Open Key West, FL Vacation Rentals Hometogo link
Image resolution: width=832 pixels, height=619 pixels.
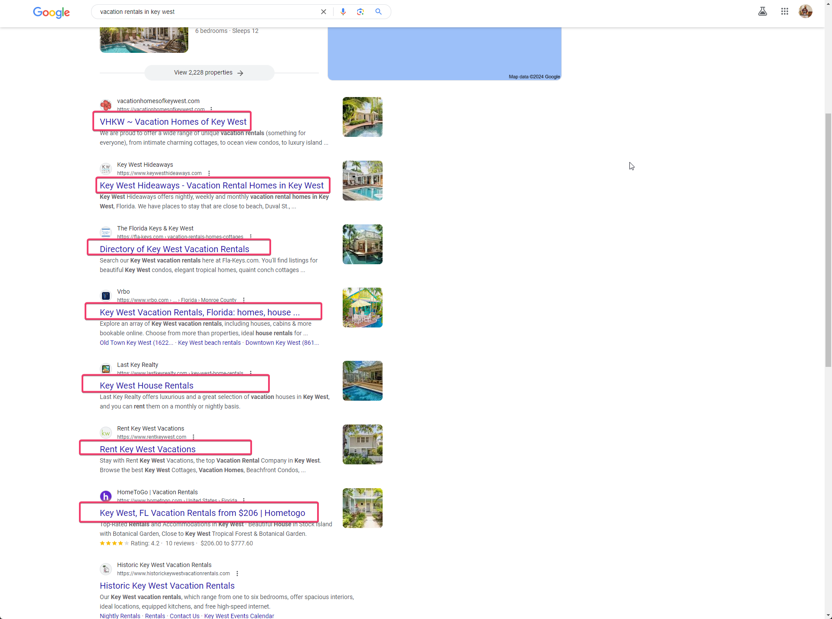click(202, 513)
